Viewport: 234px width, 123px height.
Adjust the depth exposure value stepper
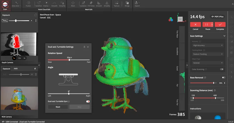coord(36,21)
